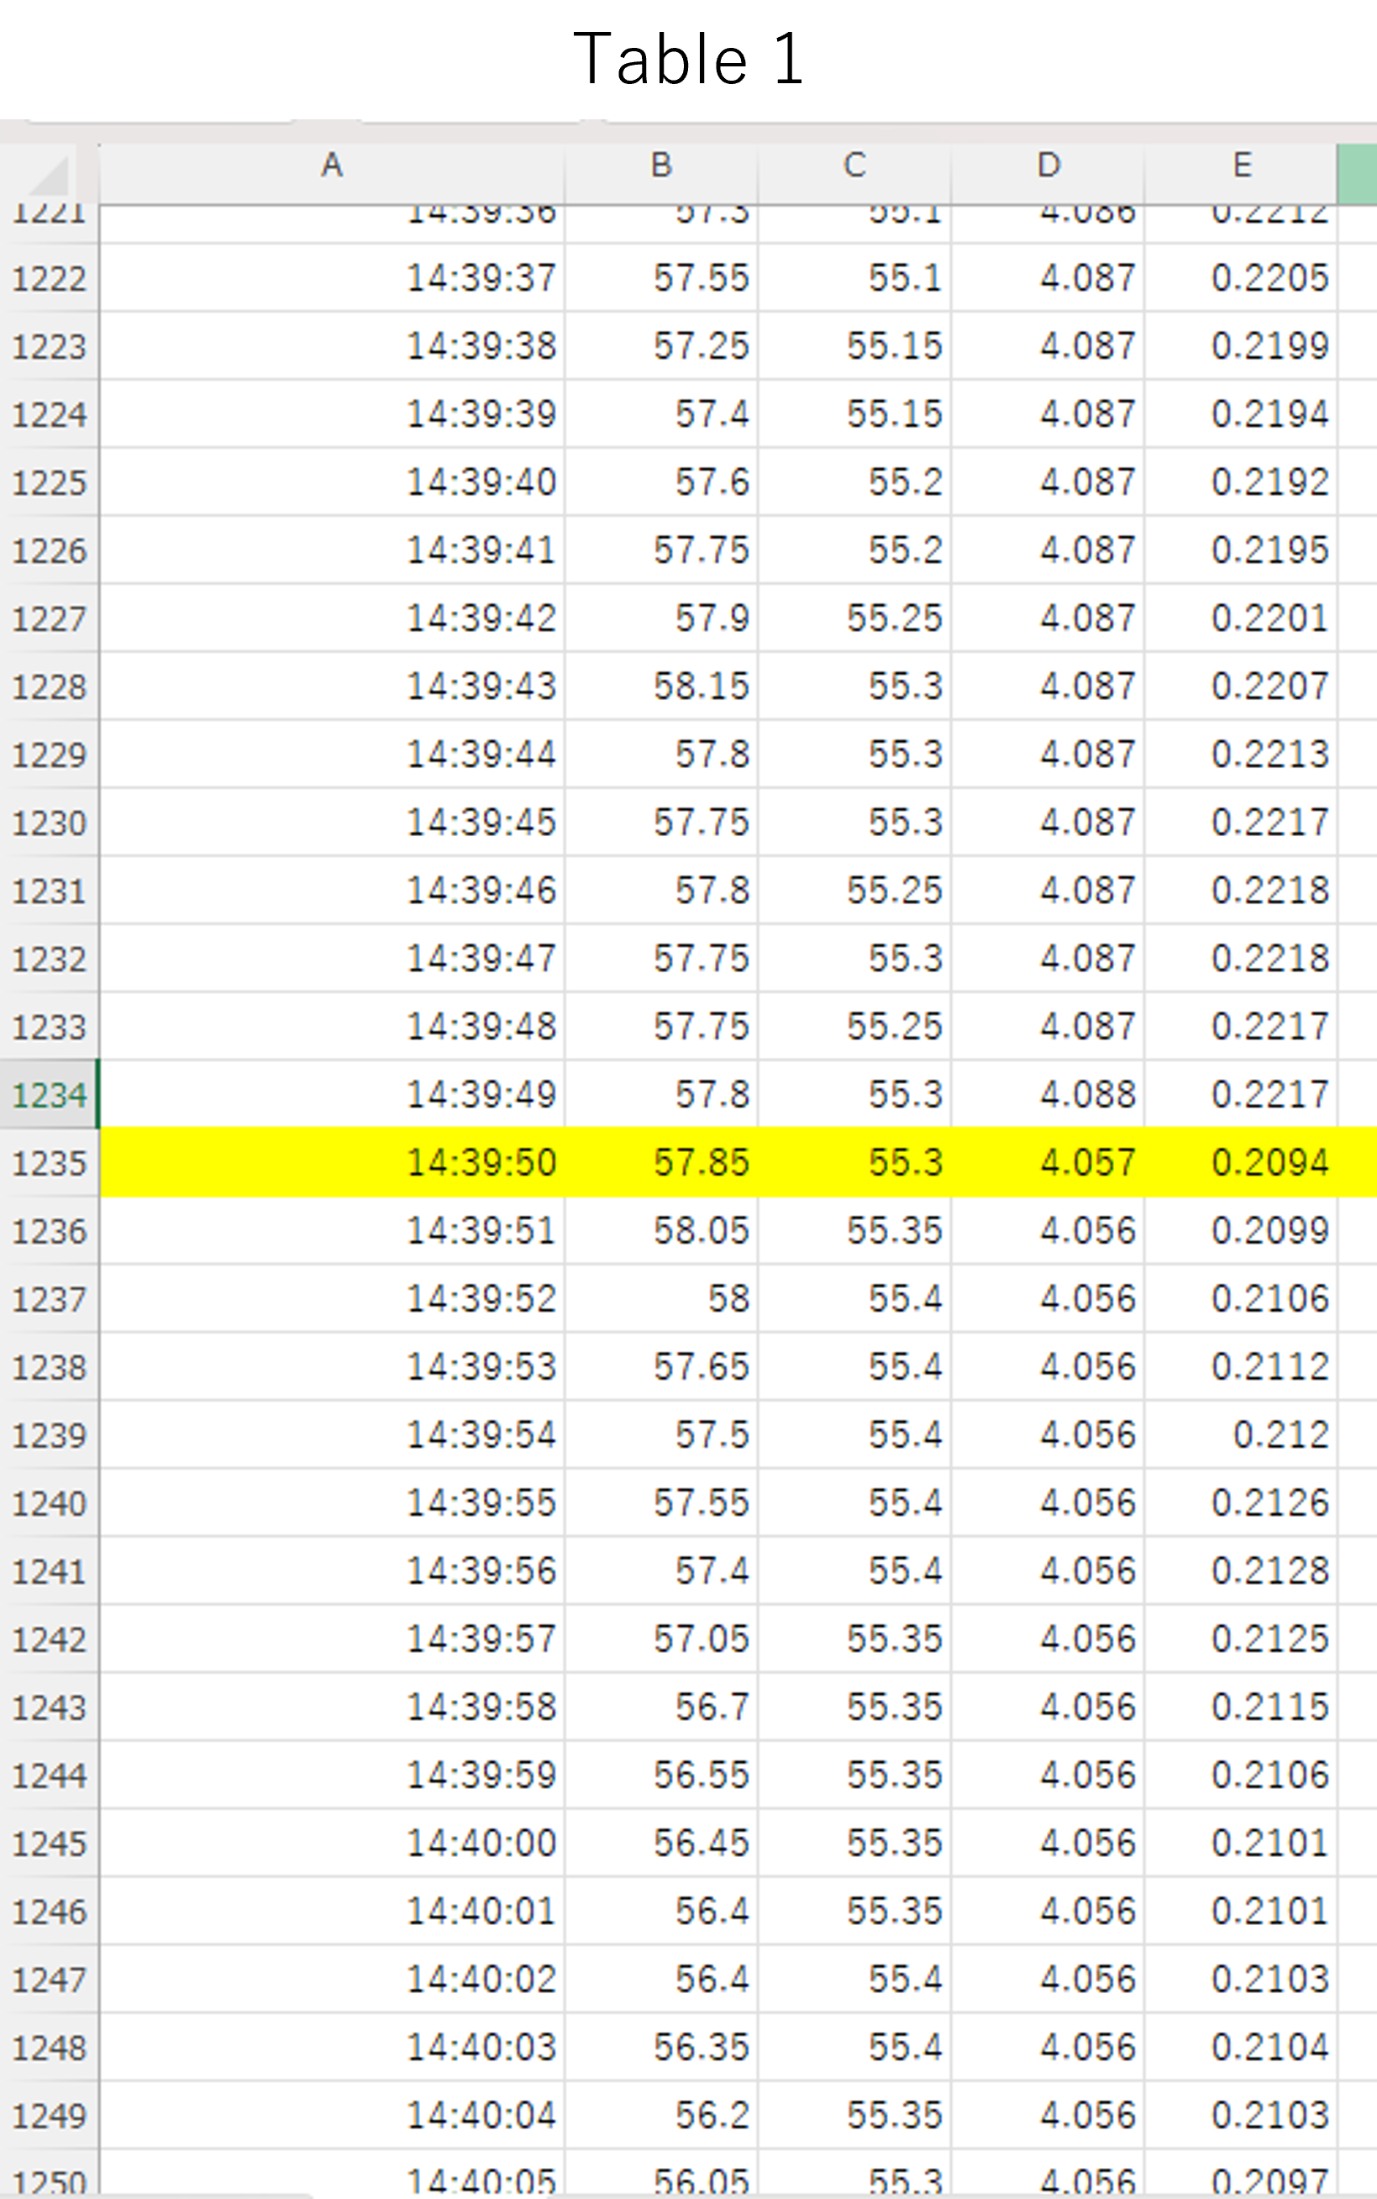The image size is (1377, 2199).
Task: Click cell value 0.2201 in column E
Action: pyautogui.click(x=1241, y=618)
